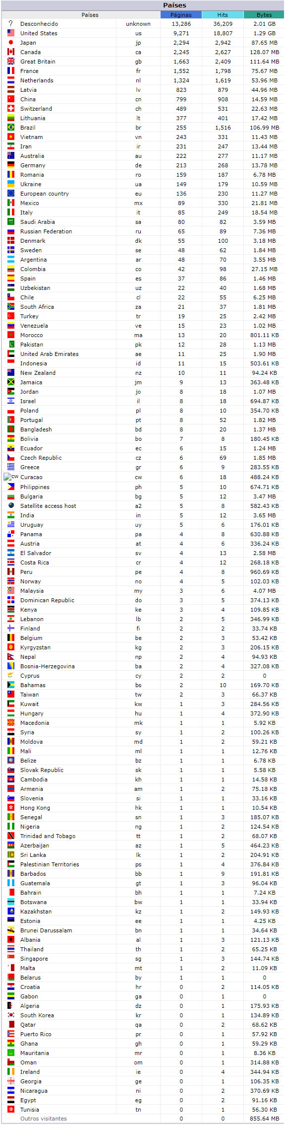
Task: Click the Canada flag icon
Action: (11, 52)
